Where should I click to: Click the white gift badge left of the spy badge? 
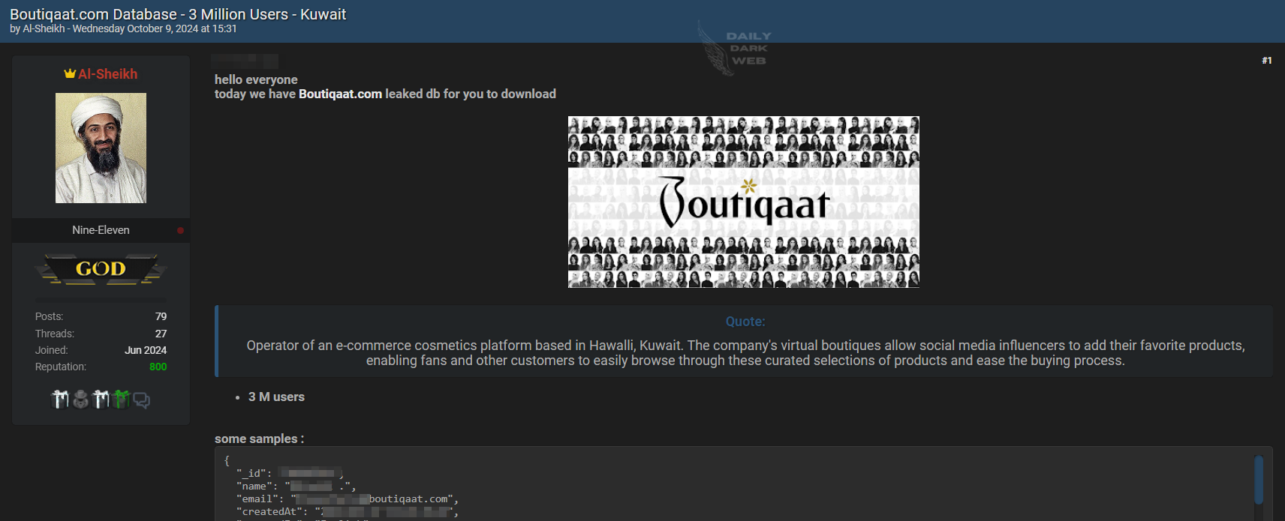point(60,400)
